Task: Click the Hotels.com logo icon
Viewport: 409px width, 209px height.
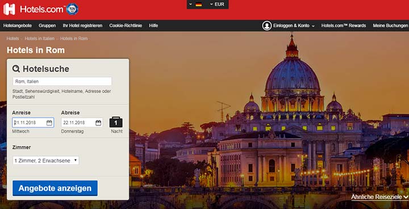Action: (x=10, y=10)
